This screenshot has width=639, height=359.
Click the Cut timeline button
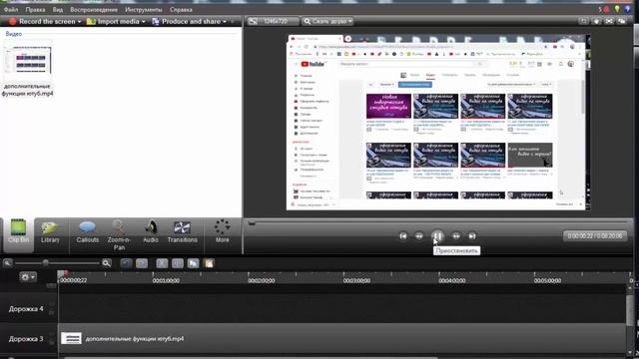click(x=162, y=263)
